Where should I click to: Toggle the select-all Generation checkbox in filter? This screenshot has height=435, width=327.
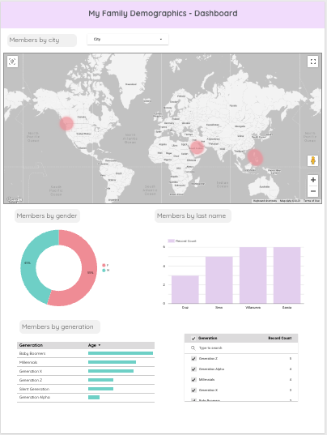tap(193, 338)
